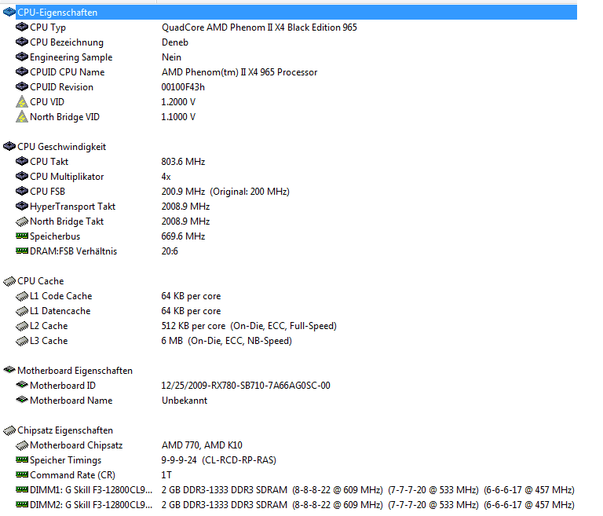Screen dimensions: 603x516
Task: Select the Chipsatz Eigenschaften heading
Action: [65, 430]
